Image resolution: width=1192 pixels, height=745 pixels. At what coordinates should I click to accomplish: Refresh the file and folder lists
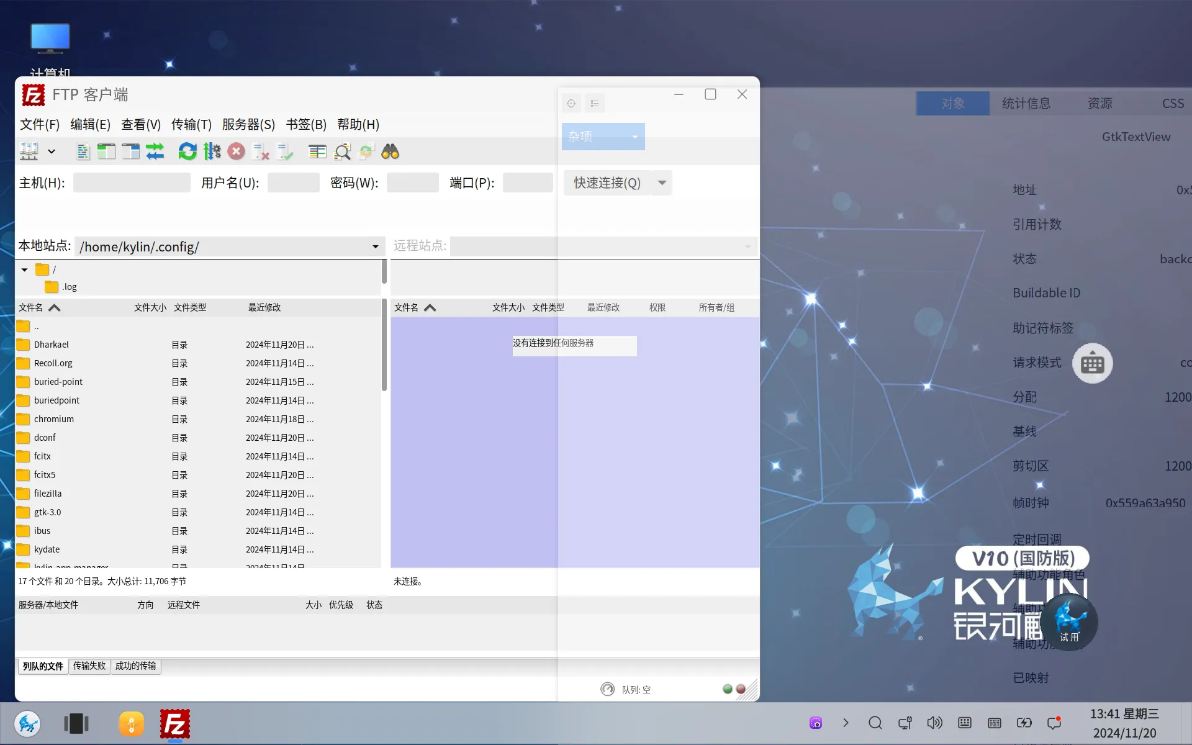(187, 151)
